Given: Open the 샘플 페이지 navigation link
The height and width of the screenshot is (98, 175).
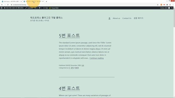Looking at the screenshot, I should pos(138,18).
